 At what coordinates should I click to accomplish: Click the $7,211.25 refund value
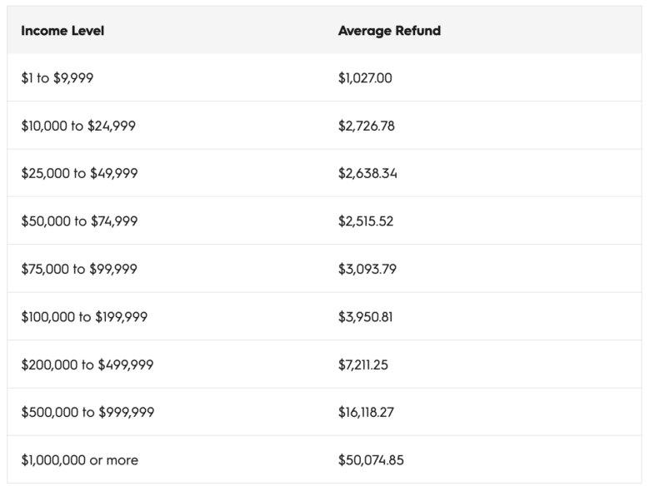pyautogui.click(x=363, y=364)
